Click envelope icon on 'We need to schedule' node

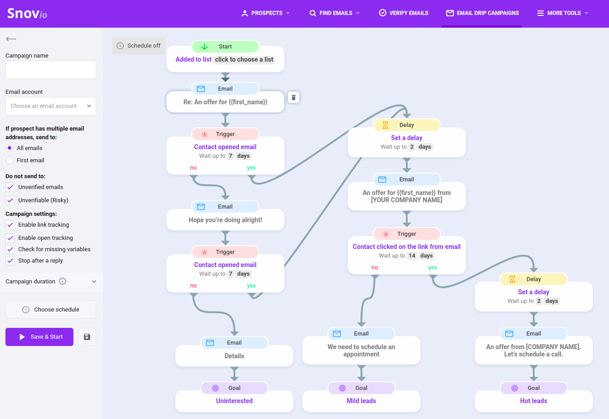click(x=337, y=334)
